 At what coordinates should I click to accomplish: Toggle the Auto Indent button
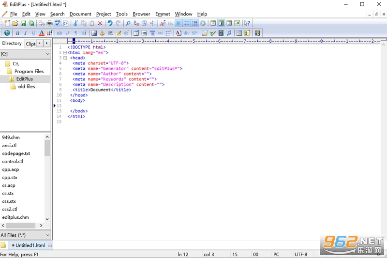187,23
